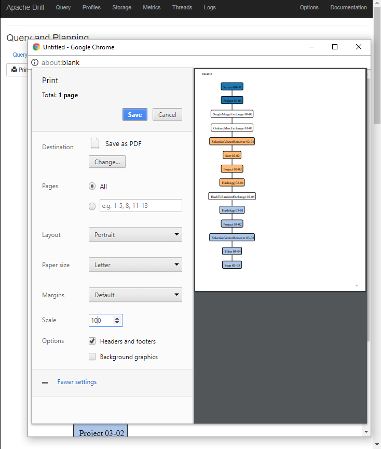381x449 pixels.
Task: Click the Save as PDF document icon
Action: coord(95,143)
